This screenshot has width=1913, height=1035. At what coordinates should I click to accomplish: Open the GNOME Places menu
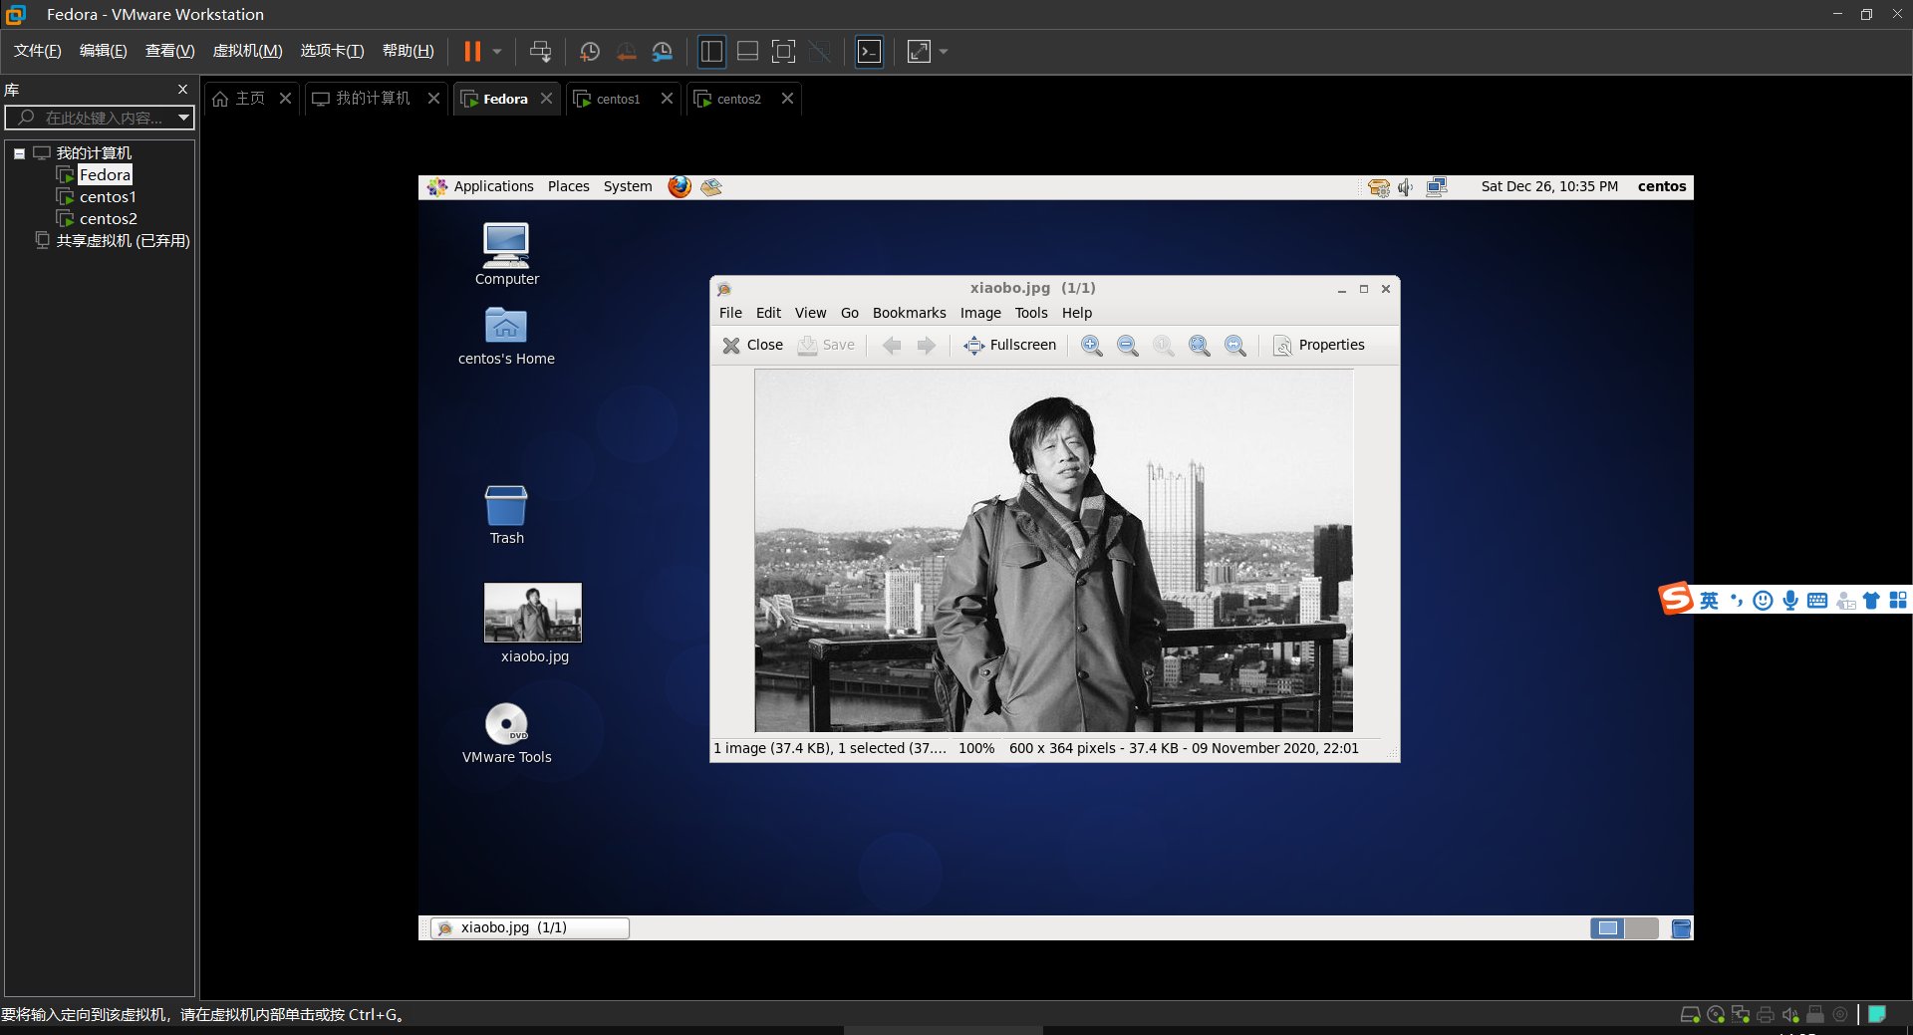568,186
